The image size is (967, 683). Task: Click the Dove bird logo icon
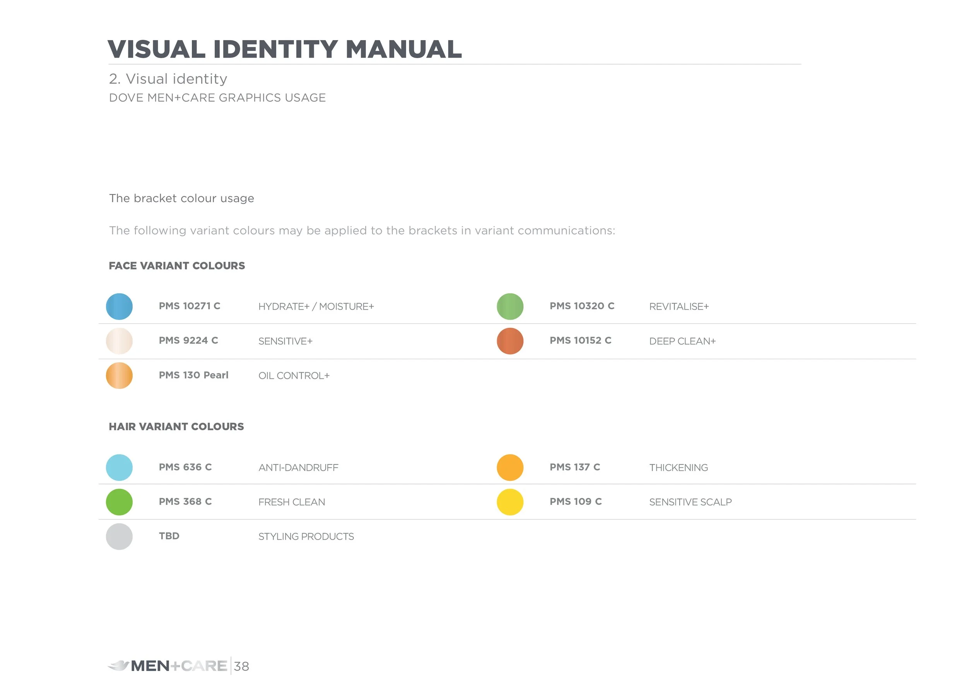point(118,666)
